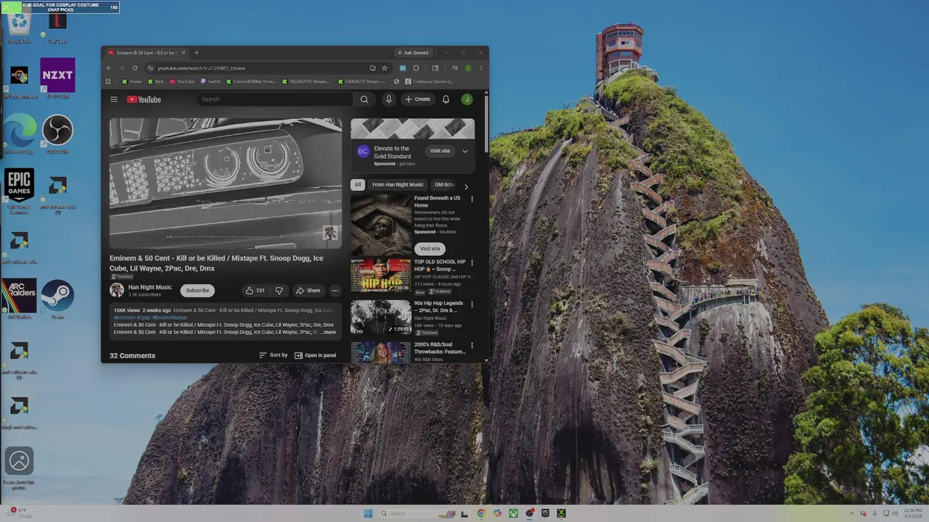Open ARC Raiders desktop shortcut

[19, 299]
